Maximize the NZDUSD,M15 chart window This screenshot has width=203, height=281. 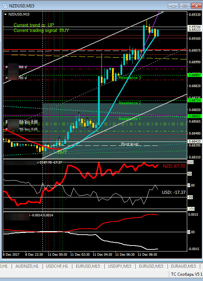[x=185, y=6]
